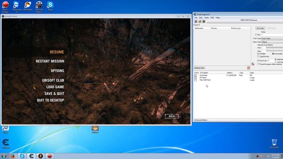Open the Recycle Bin
Viewport: 283px width, 159px height.
(x=274, y=144)
